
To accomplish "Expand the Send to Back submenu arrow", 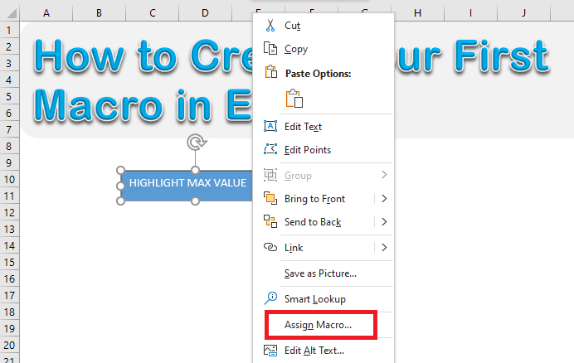I will (384, 222).
